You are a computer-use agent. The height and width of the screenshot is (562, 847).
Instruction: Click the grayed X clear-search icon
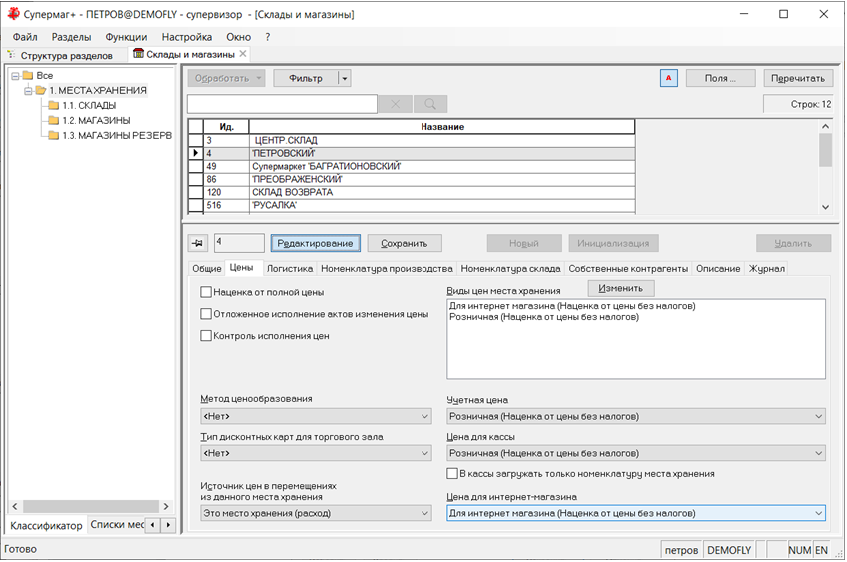(x=396, y=104)
